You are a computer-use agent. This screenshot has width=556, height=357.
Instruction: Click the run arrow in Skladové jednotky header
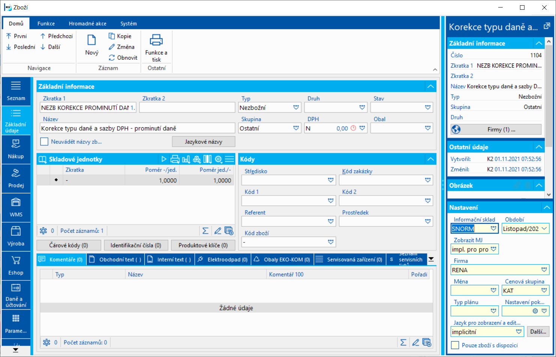pos(164,159)
